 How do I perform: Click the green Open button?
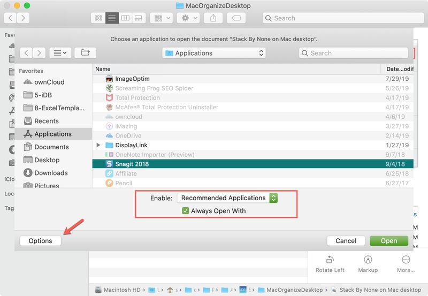tap(389, 241)
